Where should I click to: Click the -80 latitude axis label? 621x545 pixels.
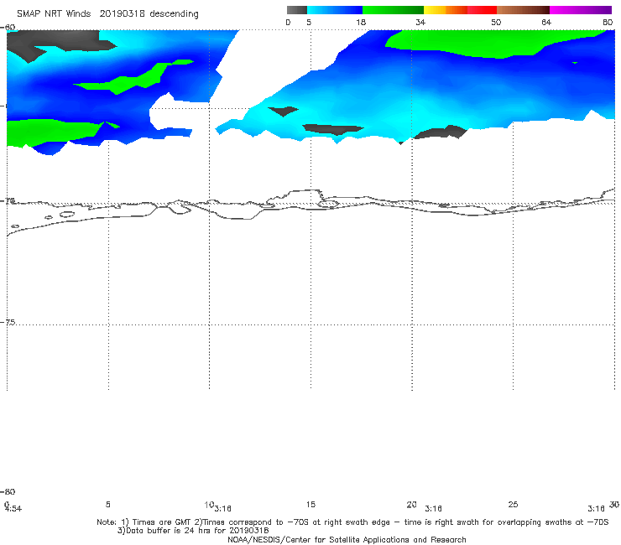point(8,491)
